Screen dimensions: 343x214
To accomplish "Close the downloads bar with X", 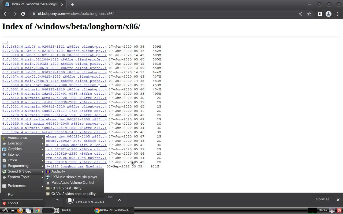I will point(338,200).
